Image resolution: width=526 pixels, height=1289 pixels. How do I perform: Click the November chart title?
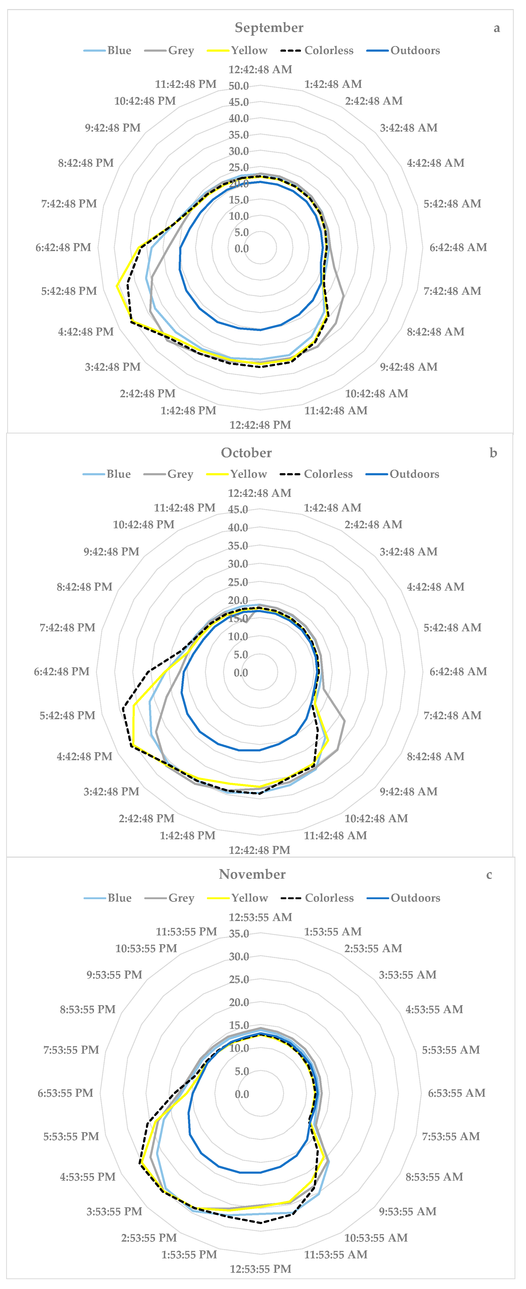[x=252, y=874]
